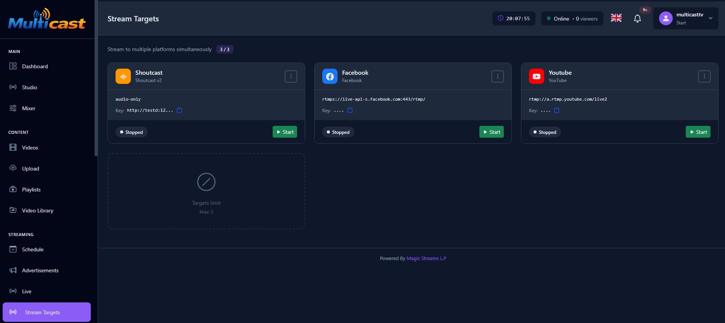Click the multicasttv user avatar
The height and width of the screenshot is (323, 725).
point(666,18)
